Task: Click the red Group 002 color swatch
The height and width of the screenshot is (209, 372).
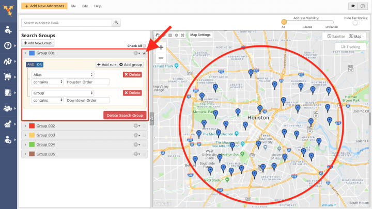Action: (32, 126)
